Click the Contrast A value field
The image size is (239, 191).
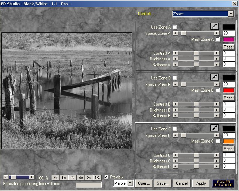(x=229, y=53)
